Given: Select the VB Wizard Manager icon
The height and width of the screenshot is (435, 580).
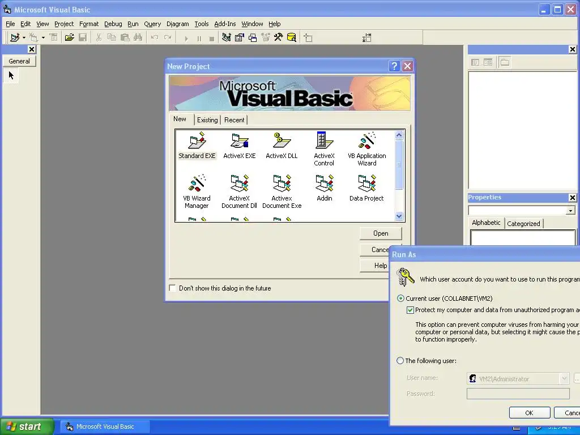Looking at the screenshot, I should [x=197, y=192].
